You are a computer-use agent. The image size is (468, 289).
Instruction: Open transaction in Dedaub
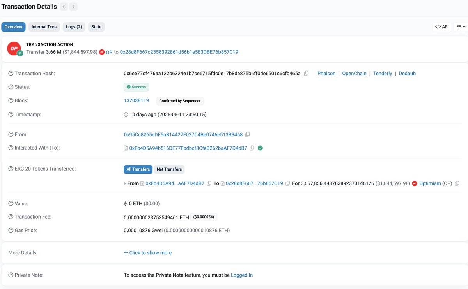click(407, 73)
